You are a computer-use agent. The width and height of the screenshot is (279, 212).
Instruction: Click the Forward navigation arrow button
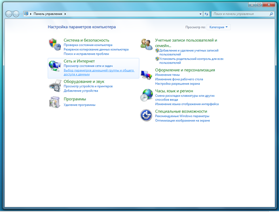pyautogui.click(x=16, y=14)
